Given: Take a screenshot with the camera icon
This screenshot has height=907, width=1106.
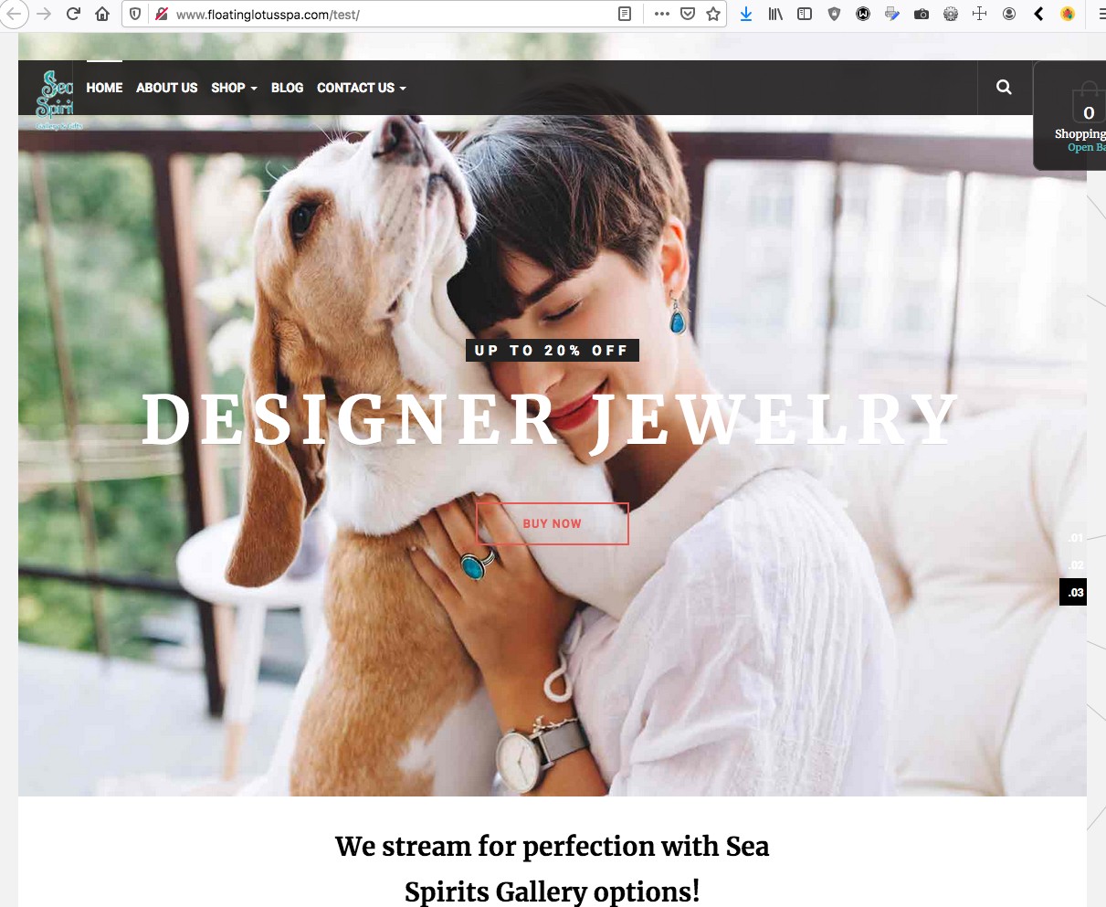Looking at the screenshot, I should click(922, 14).
